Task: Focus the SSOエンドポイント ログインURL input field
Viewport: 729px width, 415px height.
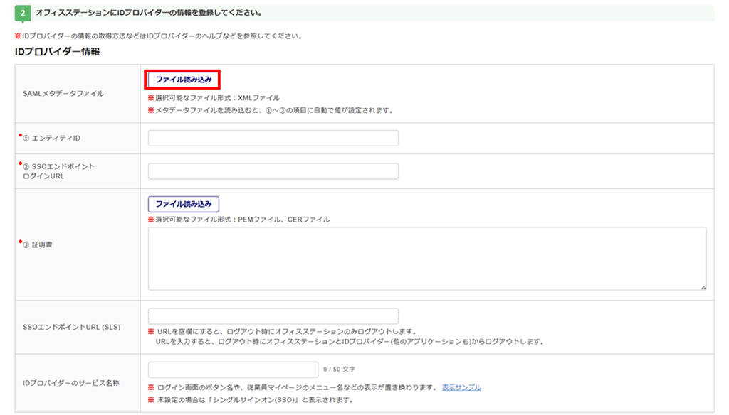Action: tap(273, 171)
